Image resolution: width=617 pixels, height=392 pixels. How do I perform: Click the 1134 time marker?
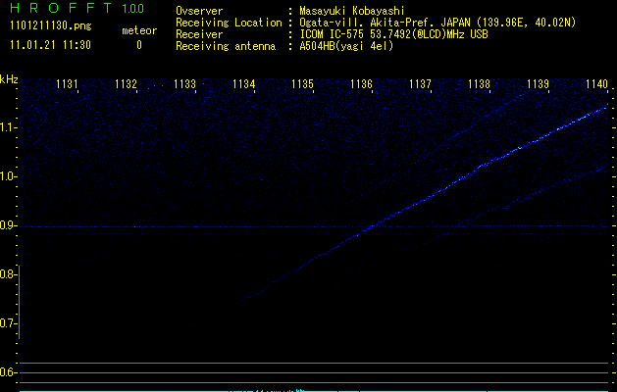[x=243, y=84]
